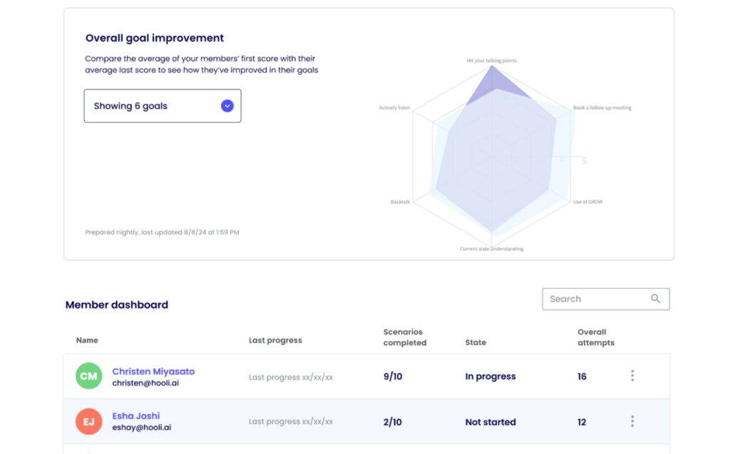Screen dimensions: 730x454
Task: Click the green CM avatar
Action: 89,376
